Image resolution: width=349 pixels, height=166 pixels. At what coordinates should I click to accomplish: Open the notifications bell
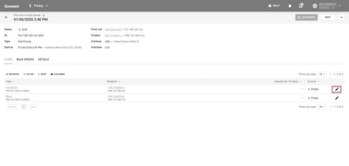[290, 6]
